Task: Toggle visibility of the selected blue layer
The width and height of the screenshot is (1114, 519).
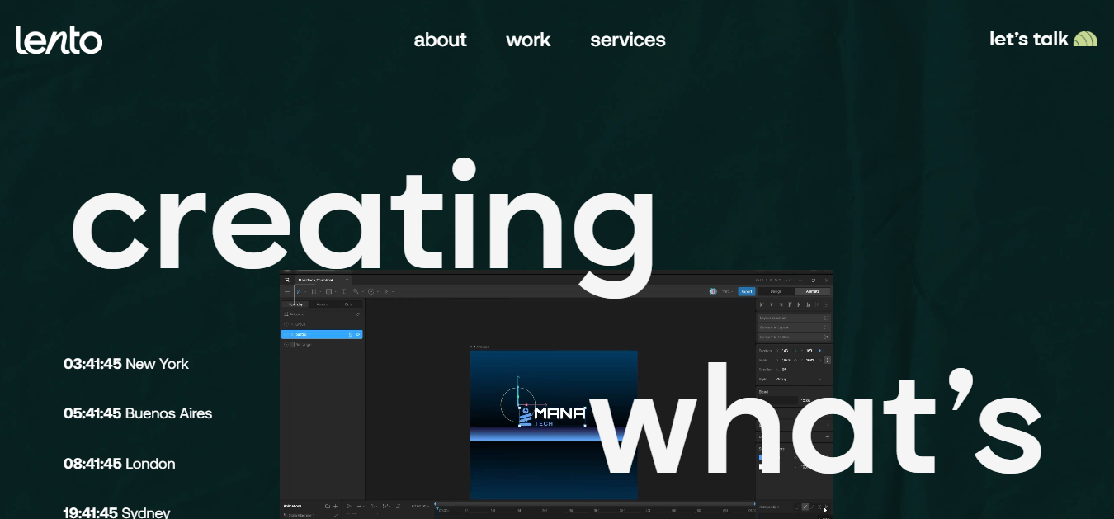Action: pyautogui.click(x=357, y=334)
